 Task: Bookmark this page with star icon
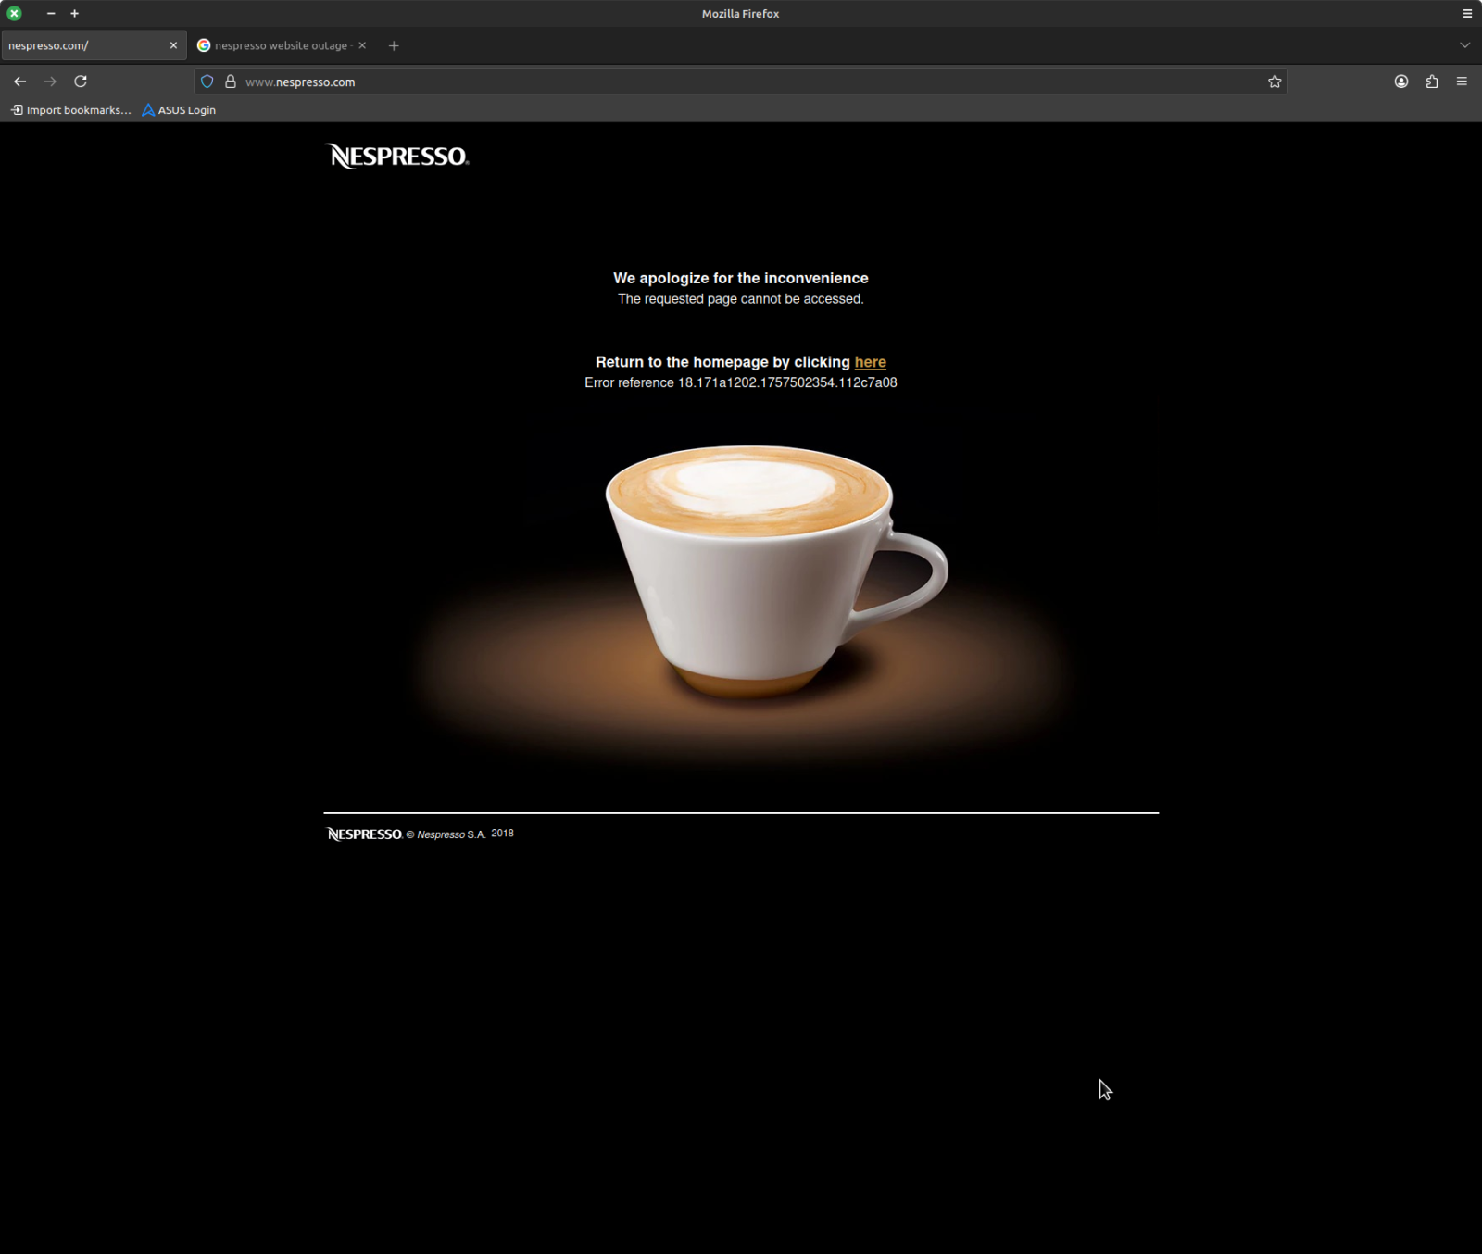pyautogui.click(x=1275, y=82)
